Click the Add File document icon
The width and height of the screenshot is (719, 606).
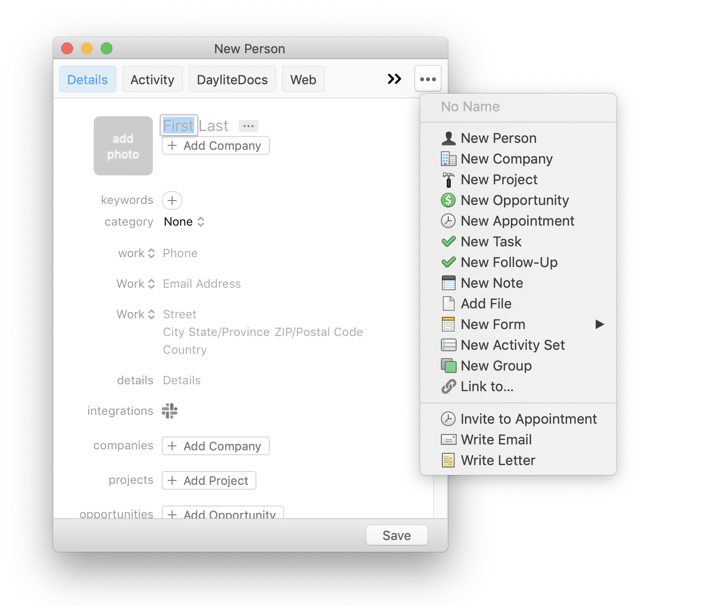pyautogui.click(x=448, y=303)
